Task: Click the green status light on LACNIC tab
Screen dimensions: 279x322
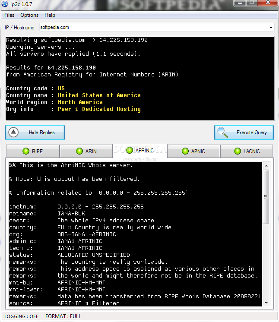Action: 237,151
